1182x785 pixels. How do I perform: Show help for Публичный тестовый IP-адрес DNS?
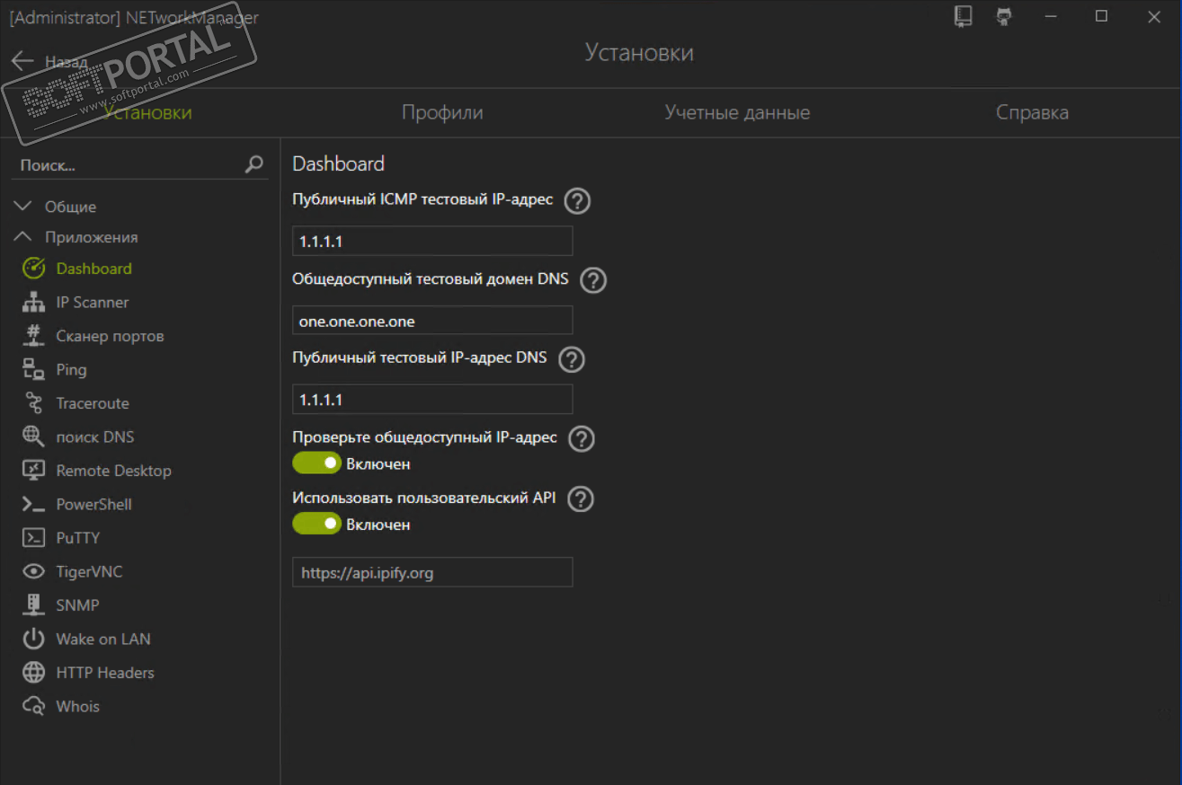pyautogui.click(x=572, y=359)
